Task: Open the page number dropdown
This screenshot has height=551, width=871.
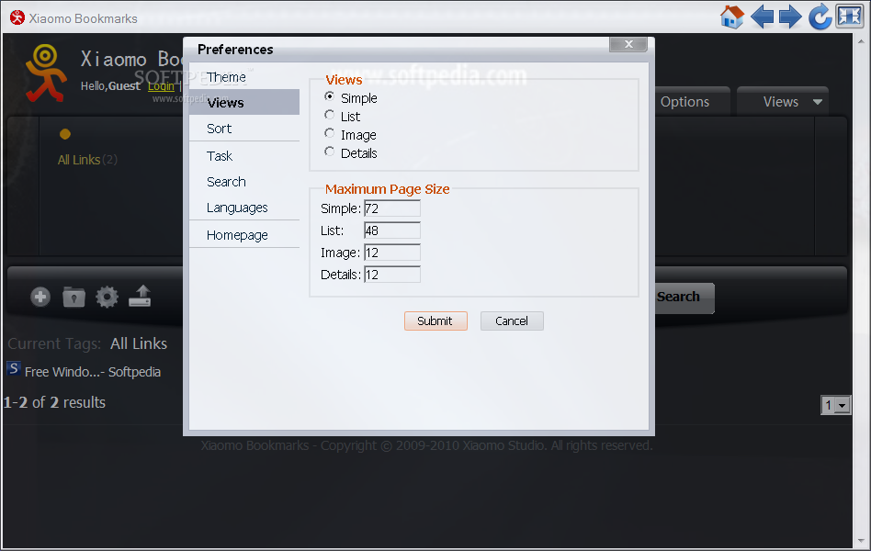Action: (835, 405)
